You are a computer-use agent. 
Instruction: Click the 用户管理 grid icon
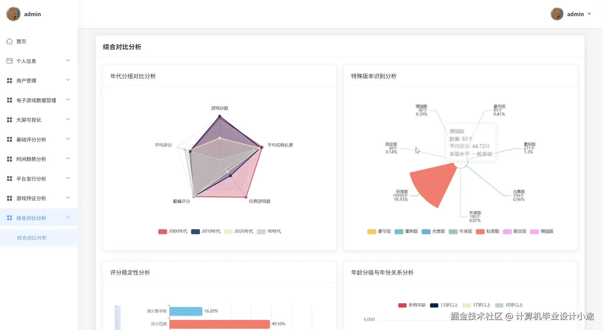(9, 81)
